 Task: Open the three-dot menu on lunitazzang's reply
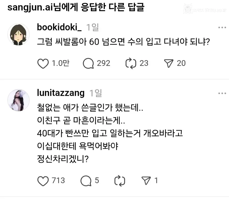[222, 93]
